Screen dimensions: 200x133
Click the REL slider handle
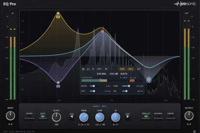(126, 91)
